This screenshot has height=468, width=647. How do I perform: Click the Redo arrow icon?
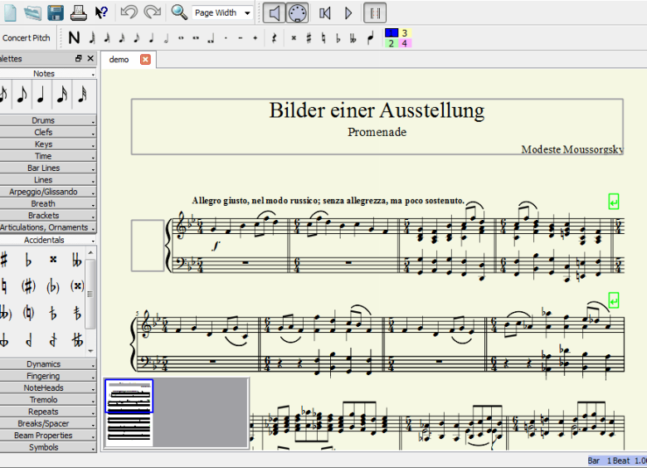click(x=152, y=12)
